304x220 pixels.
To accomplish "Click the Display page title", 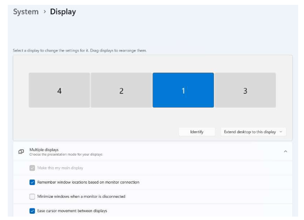I will pyautogui.click(x=63, y=12).
